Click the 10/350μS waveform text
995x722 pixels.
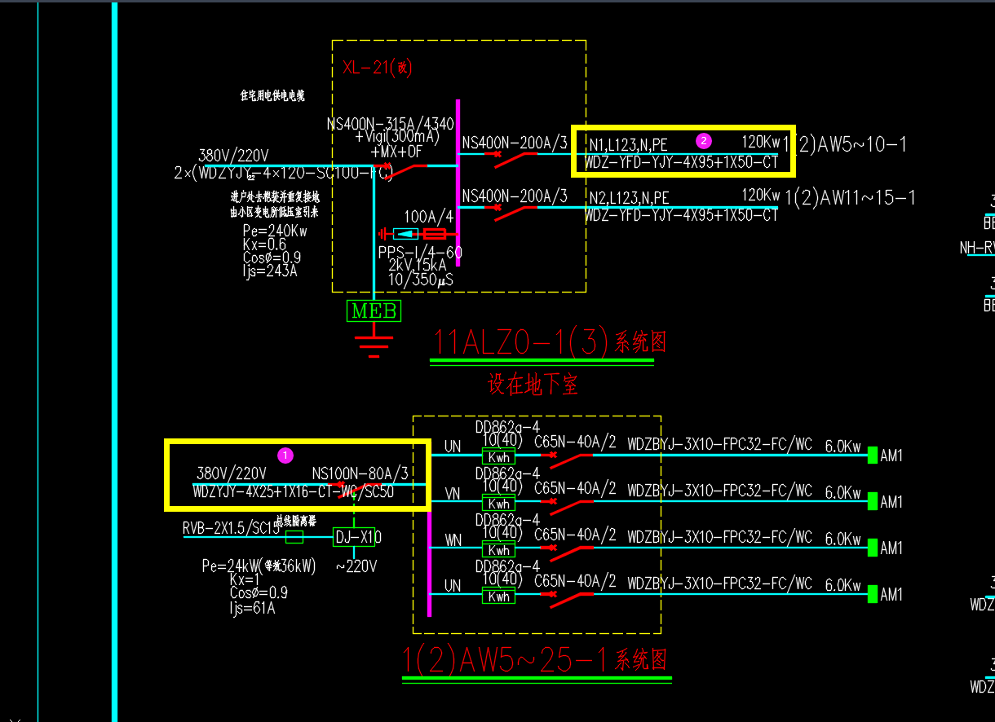(420, 280)
